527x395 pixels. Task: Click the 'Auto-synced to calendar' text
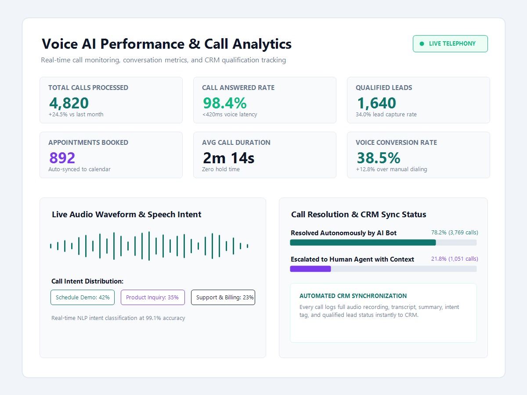click(x=79, y=169)
